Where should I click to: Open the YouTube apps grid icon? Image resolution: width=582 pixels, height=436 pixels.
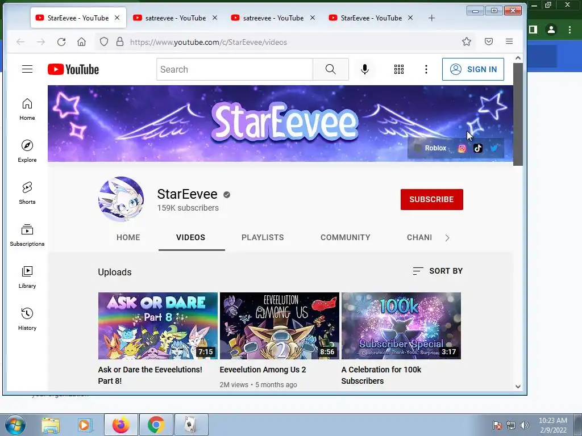[x=399, y=69]
